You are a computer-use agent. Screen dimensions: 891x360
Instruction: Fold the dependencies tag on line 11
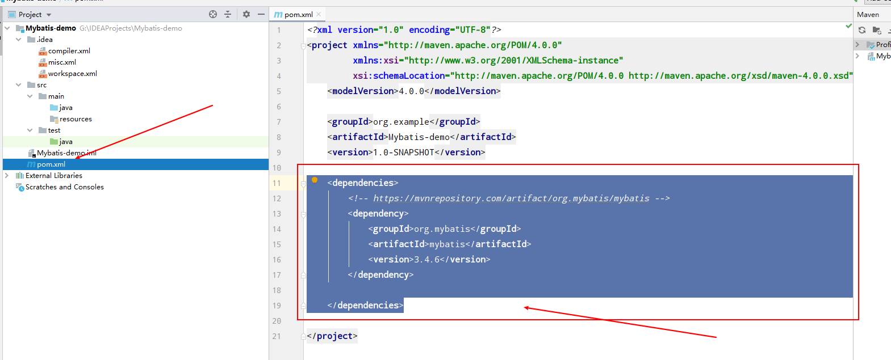pyautogui.click(x=303, y=183)
